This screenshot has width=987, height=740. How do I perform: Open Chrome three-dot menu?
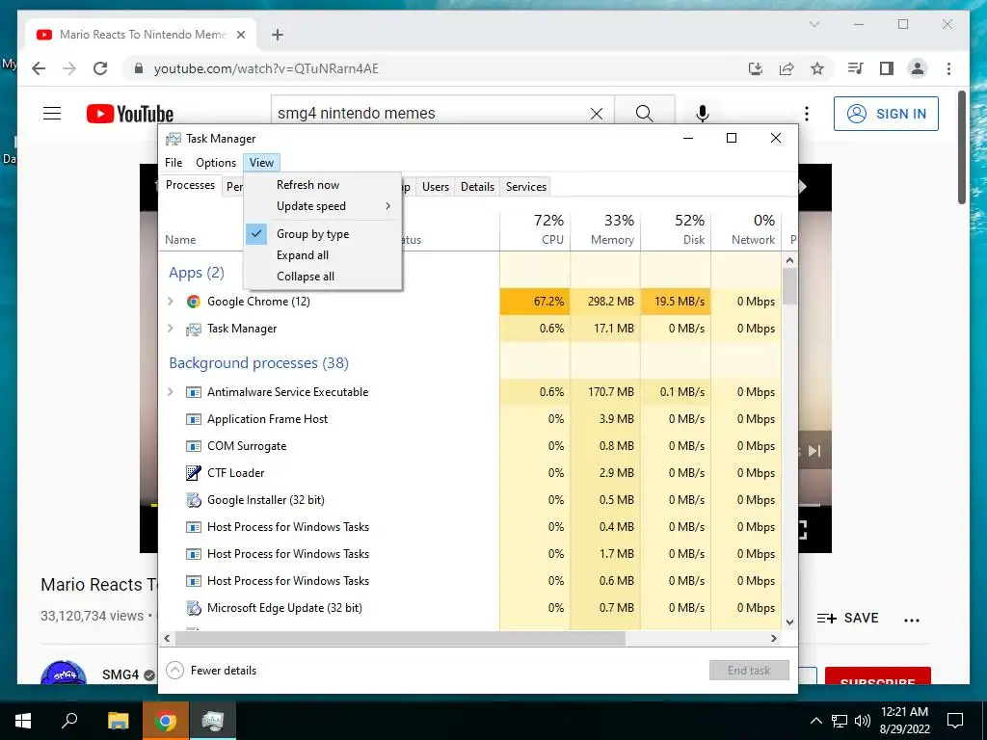[948, 68]
